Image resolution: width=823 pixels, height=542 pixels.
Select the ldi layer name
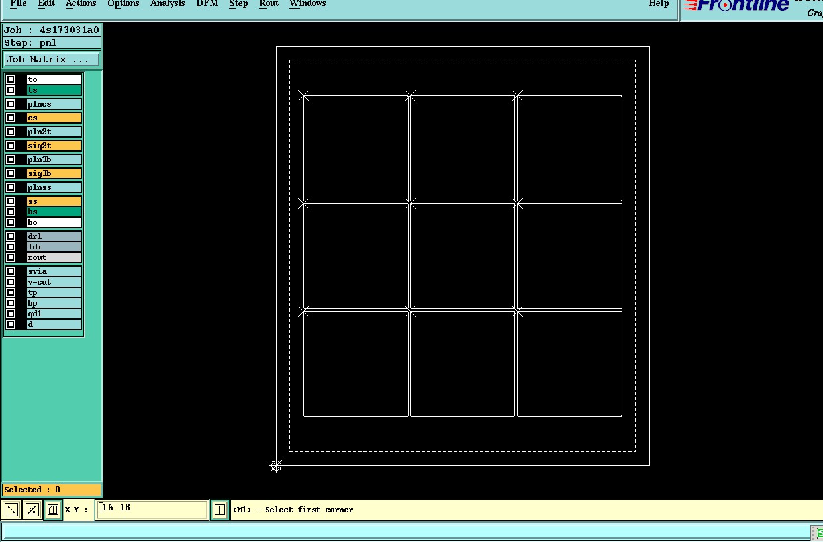click(54, 247)
